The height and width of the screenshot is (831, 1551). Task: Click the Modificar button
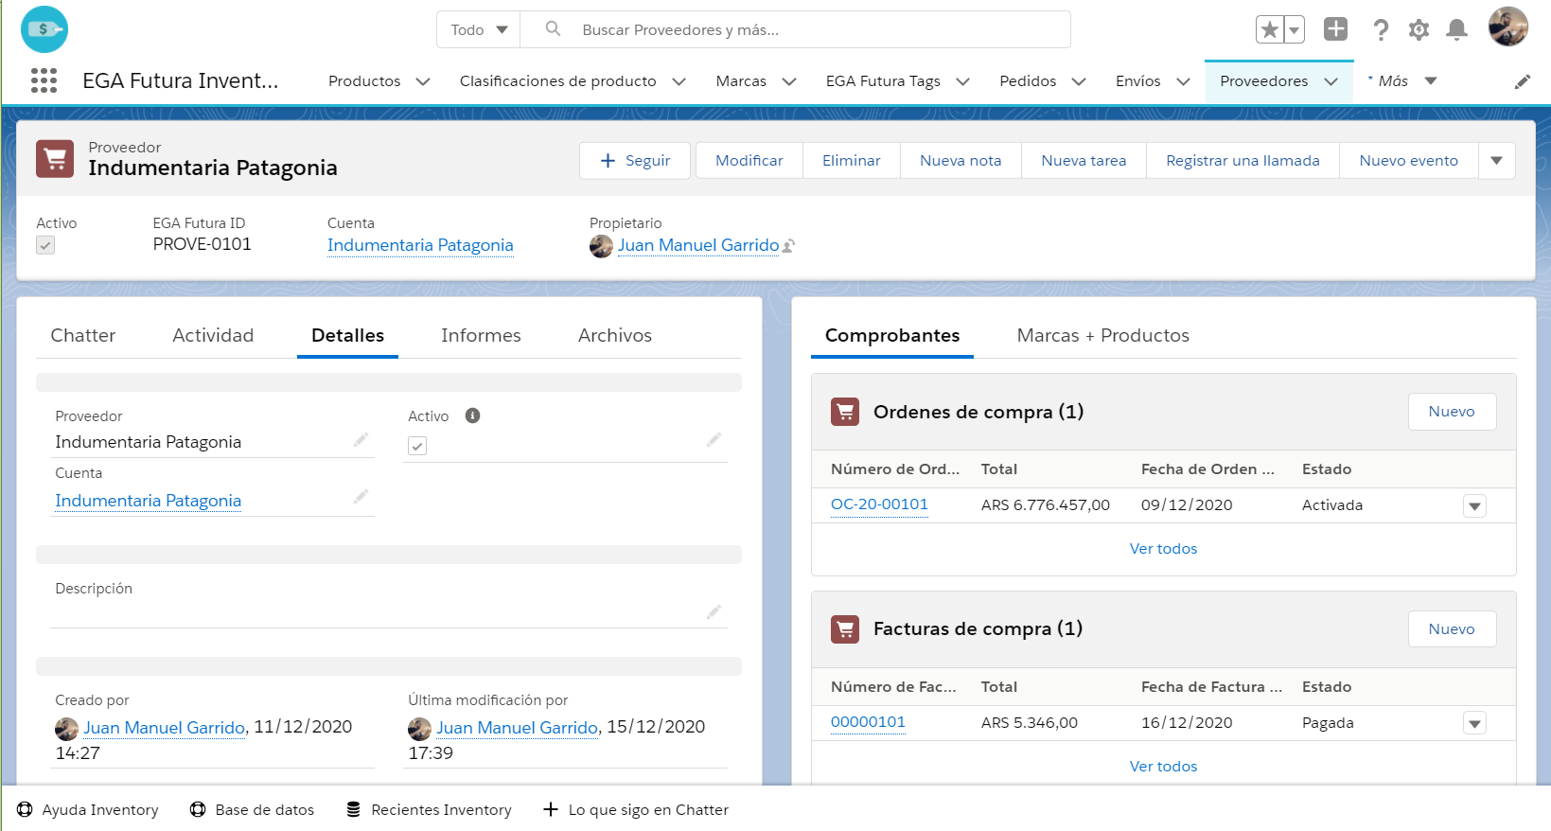pyautogui.click(x=749, y=161)
